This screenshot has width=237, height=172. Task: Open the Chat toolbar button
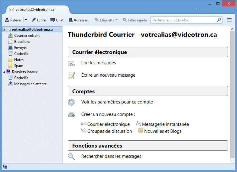coord(57,20)
